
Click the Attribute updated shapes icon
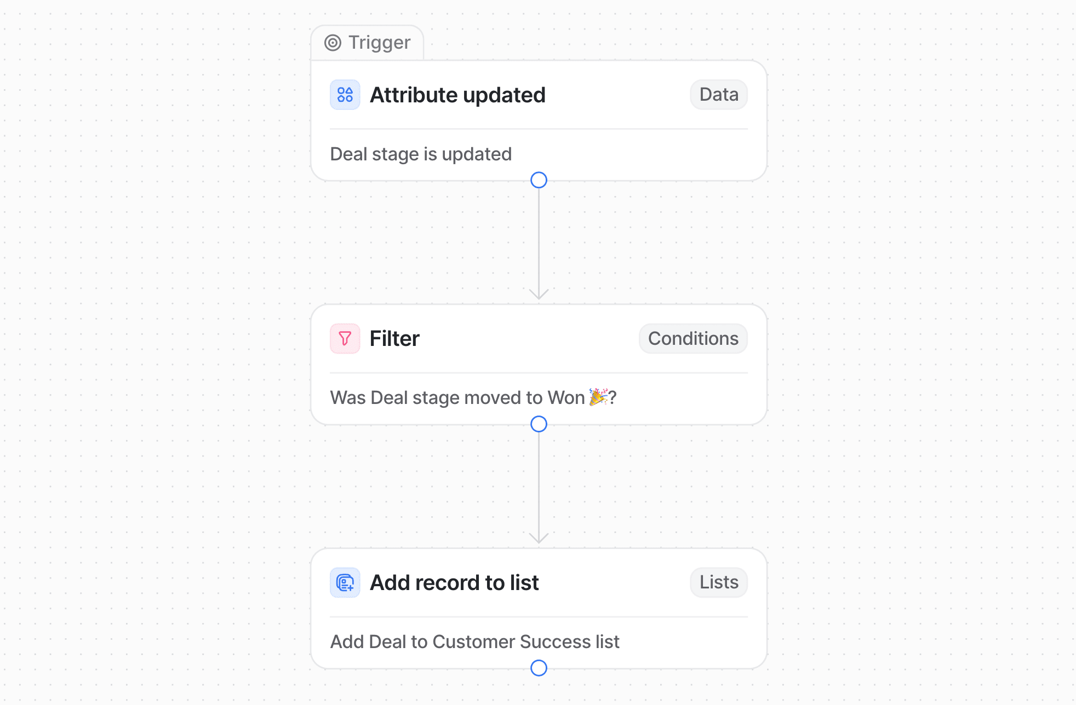[345, 95]
